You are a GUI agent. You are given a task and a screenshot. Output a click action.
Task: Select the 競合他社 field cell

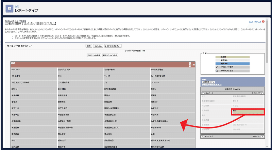pos(127,135)
